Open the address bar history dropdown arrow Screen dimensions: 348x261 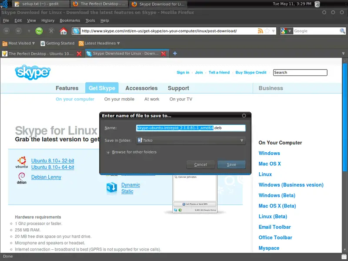tap(273, 31)
